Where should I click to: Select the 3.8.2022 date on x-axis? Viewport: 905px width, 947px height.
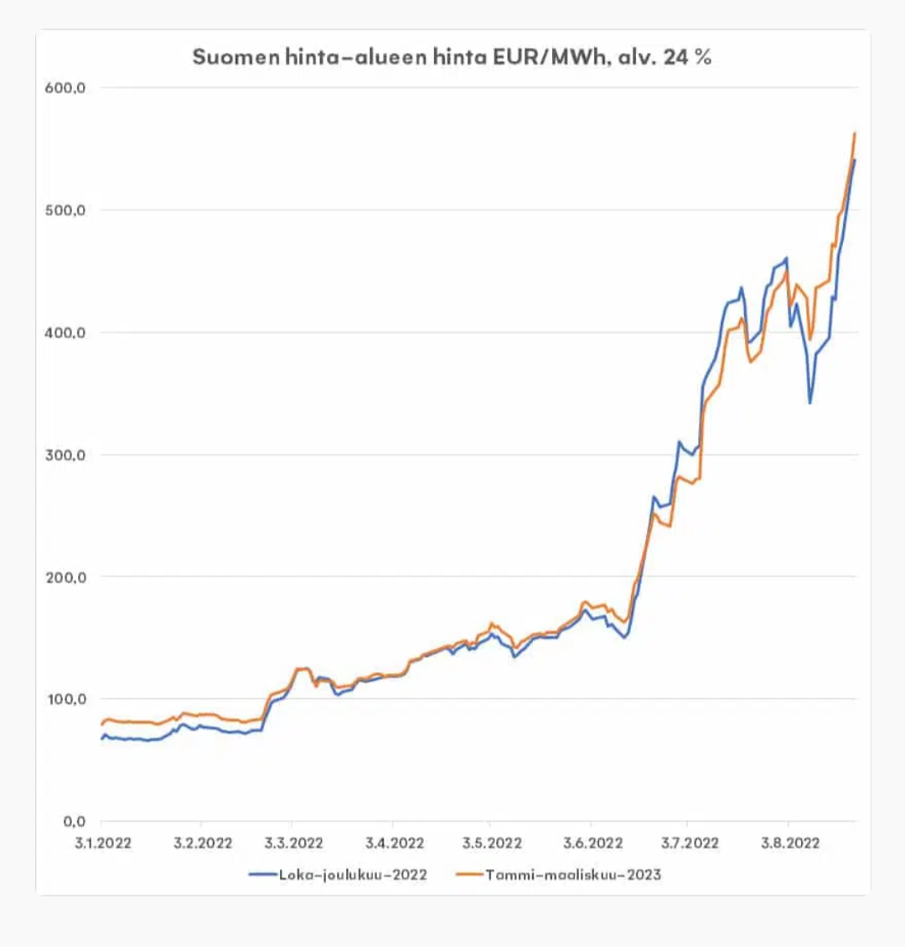click(x=789, y=843)
